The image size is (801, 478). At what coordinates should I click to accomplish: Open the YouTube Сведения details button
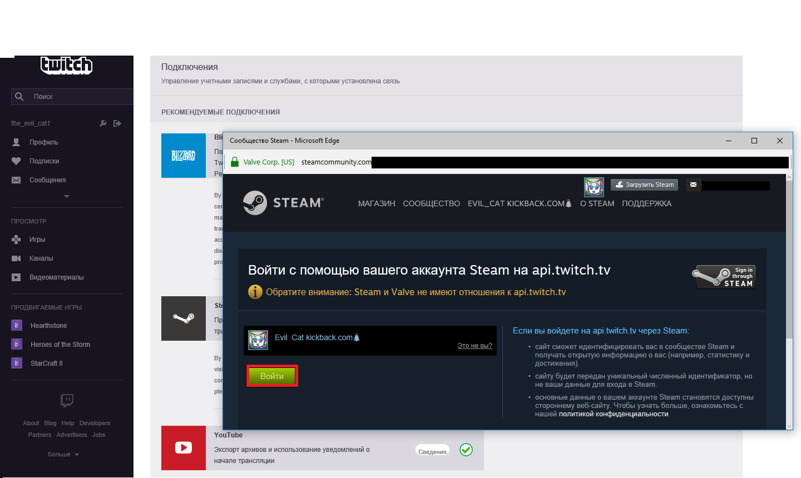coord(432,451)
